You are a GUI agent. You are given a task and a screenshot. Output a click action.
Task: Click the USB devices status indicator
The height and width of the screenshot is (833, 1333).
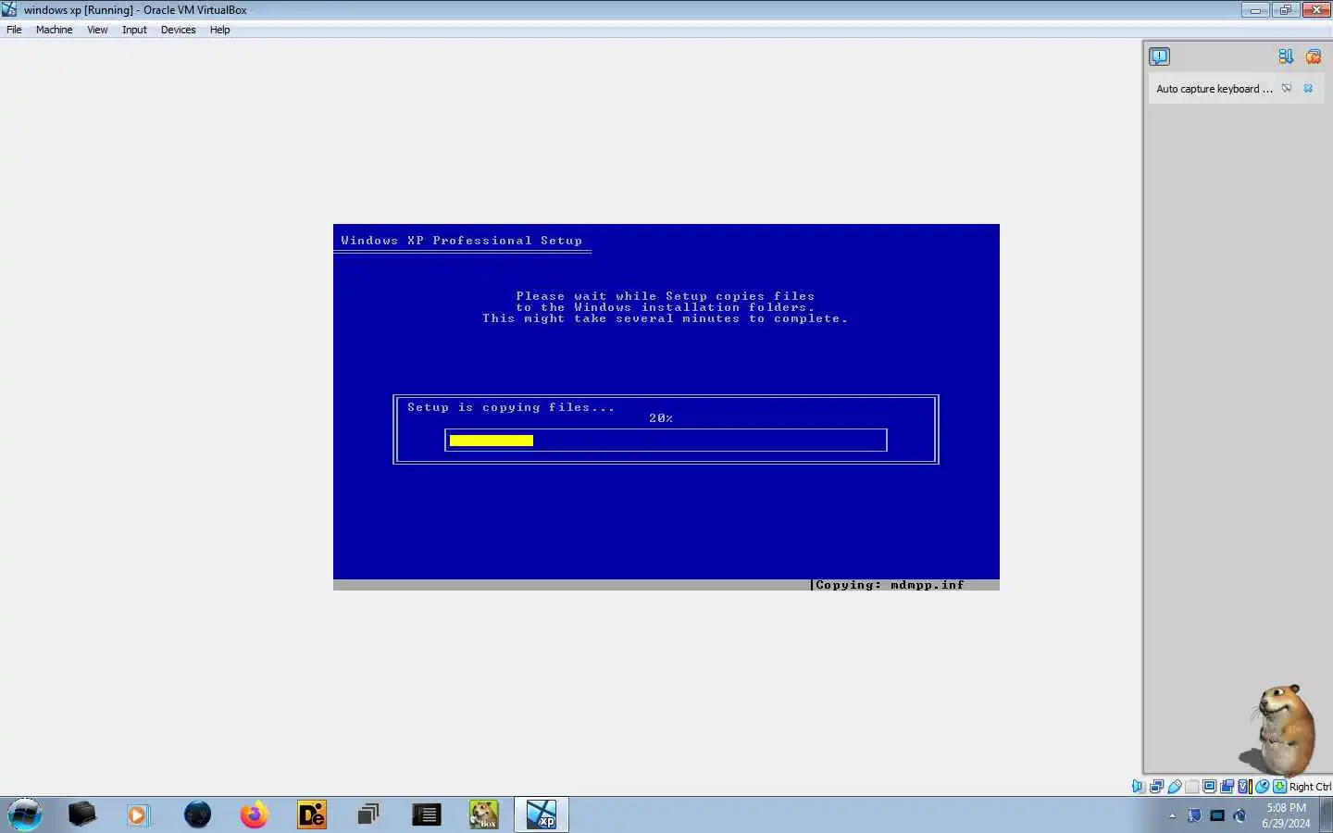point(1174,787)
